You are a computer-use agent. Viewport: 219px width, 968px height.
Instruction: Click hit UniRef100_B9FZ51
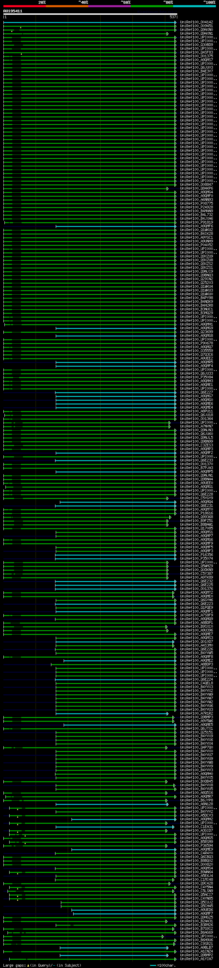click(196, 521)
